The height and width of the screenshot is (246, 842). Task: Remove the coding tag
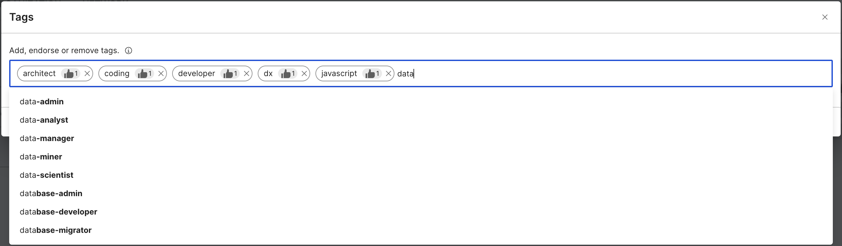[x=161, y=73]
